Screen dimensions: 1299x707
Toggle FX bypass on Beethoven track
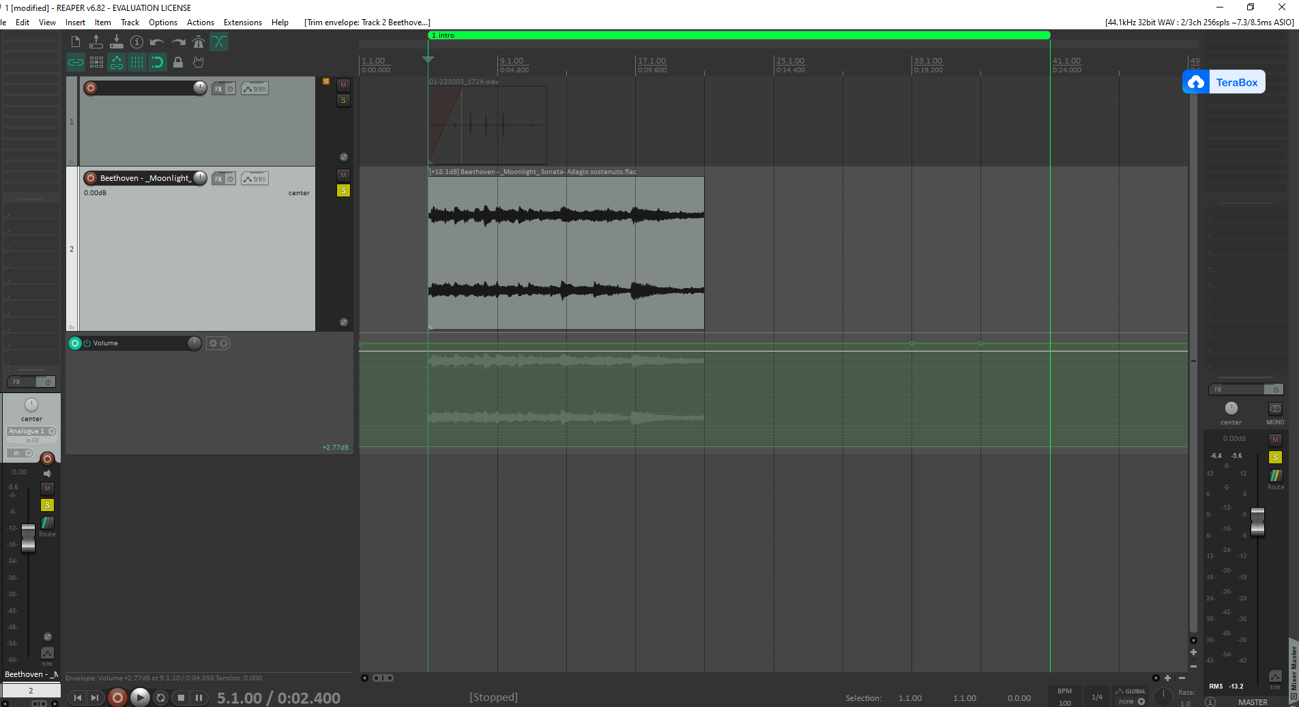coord(231,179)
